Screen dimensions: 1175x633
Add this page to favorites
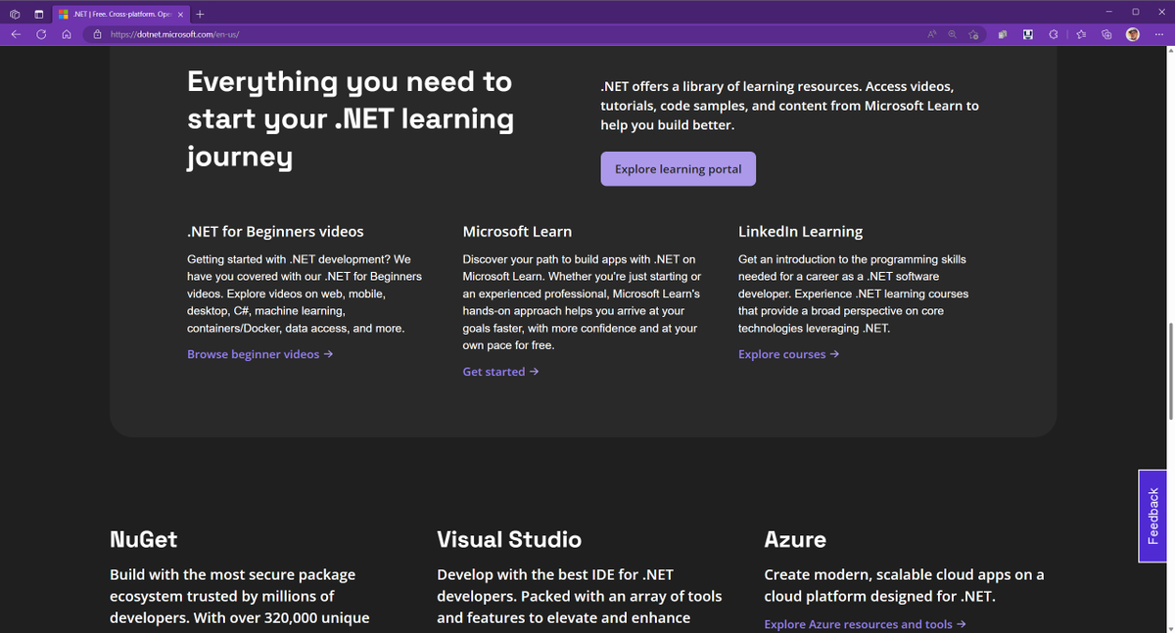(973, 34)
